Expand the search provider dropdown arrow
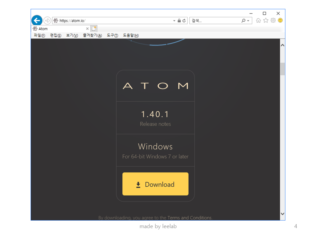Viewport: 316px width, 237px height. coord(248,21)
